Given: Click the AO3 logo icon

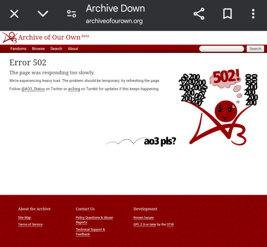Looking at the screenshot, I should click(9, 38).
